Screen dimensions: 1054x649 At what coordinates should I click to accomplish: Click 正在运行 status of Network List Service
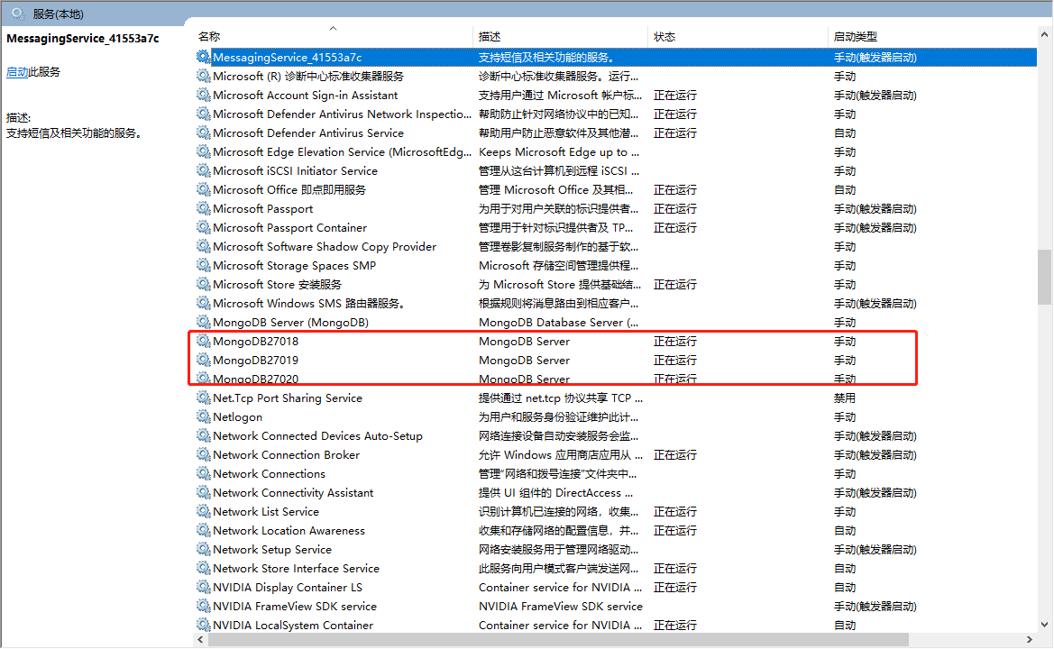click(x=675, y=511)
